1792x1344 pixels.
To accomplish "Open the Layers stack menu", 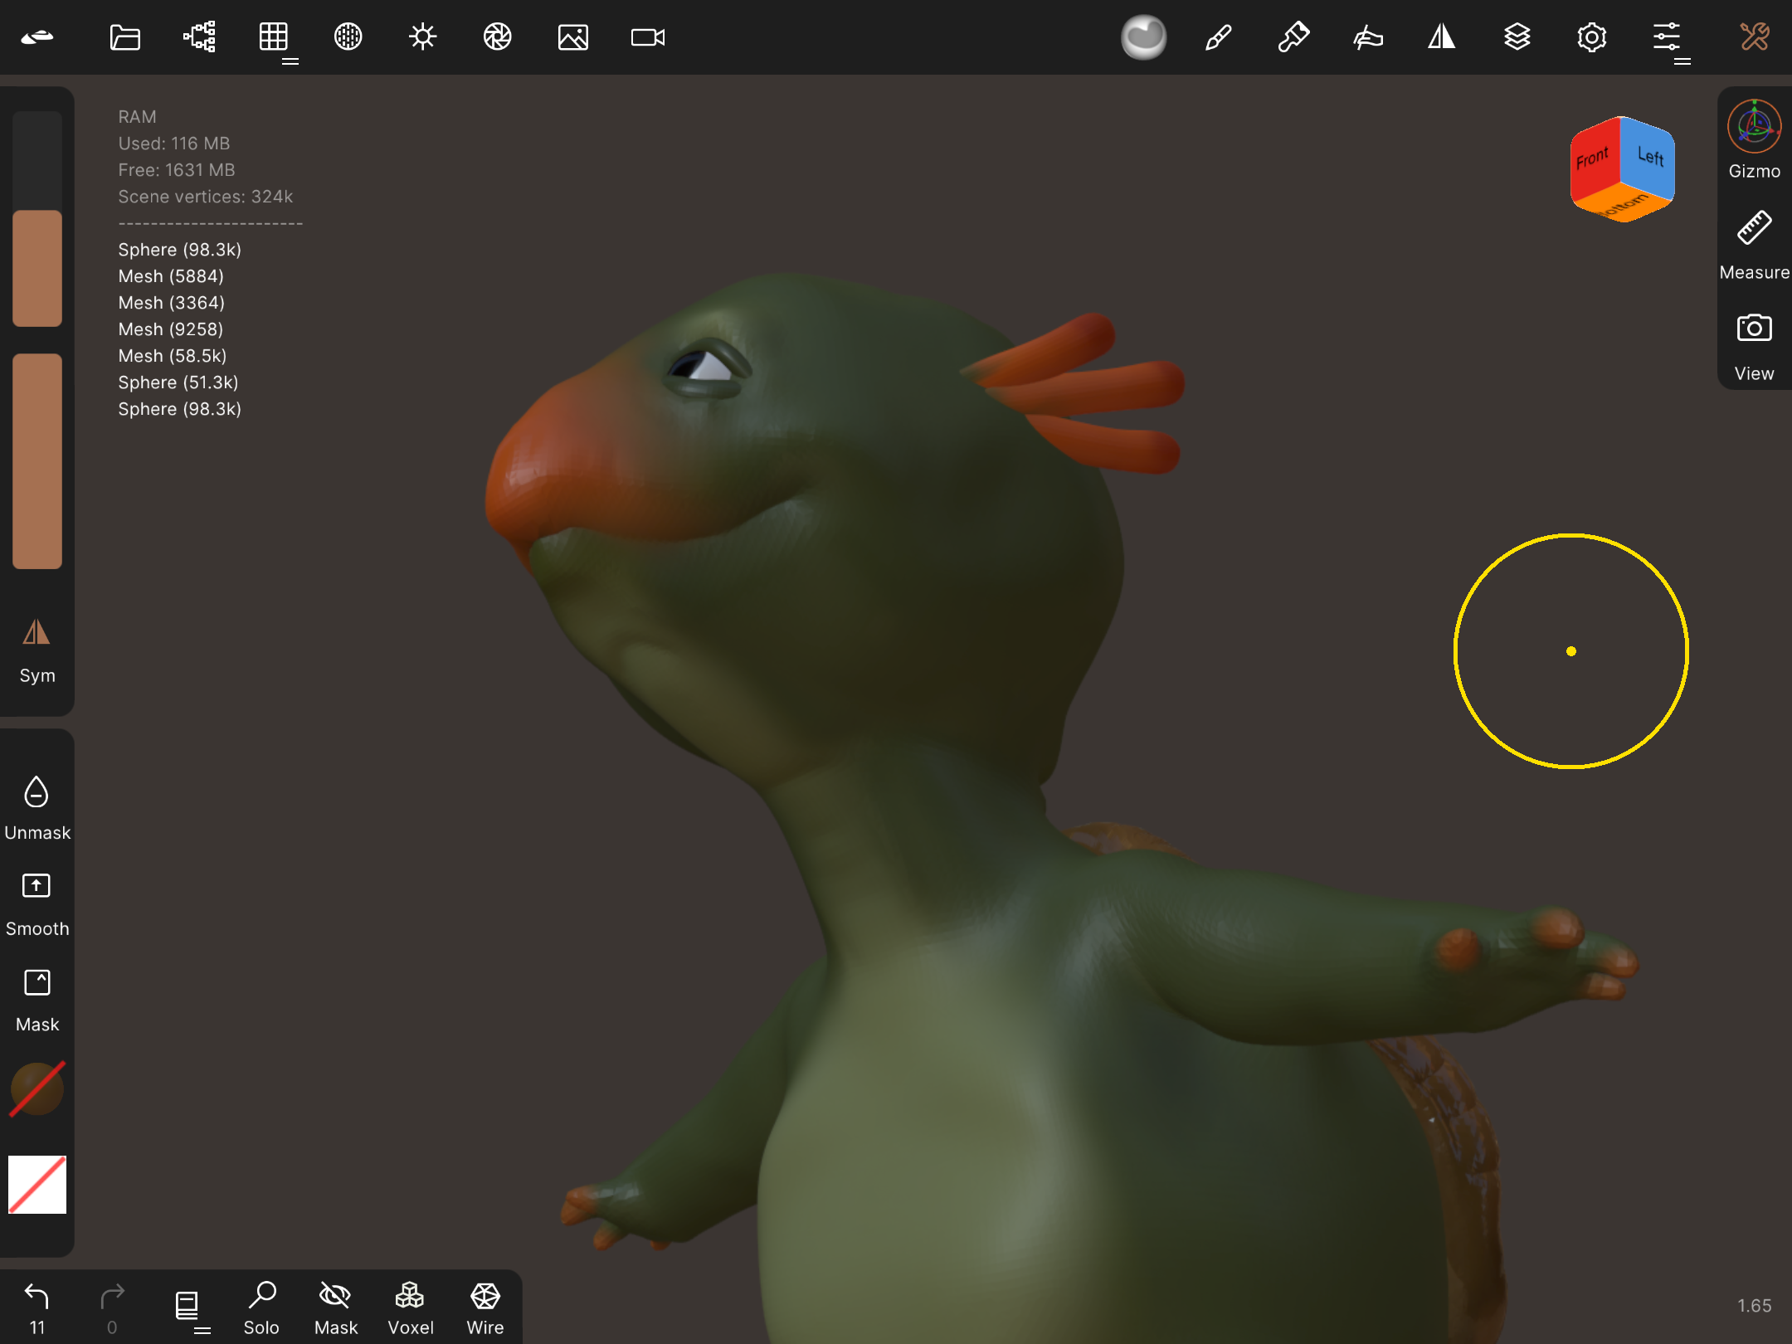I will click(x=1517, y=37).
